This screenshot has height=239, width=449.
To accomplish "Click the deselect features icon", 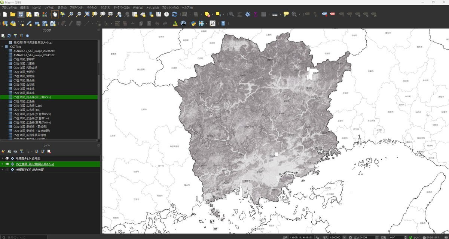I will 207,14.
